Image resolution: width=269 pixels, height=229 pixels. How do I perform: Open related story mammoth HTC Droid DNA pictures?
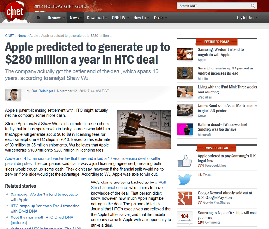pyautogui.click(x=42, y=220)
